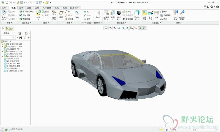
Task: Open the 文件 file menu
Action: [x=4, y=8]
